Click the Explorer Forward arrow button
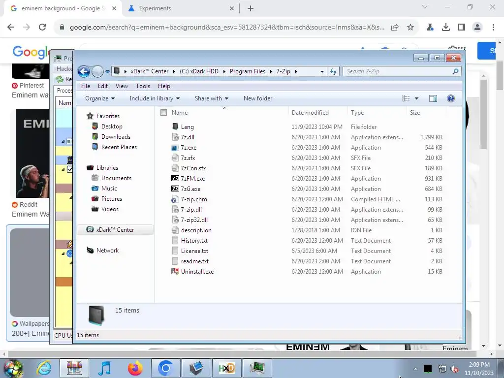The image size is (504, 378). [x=97, y=71]
